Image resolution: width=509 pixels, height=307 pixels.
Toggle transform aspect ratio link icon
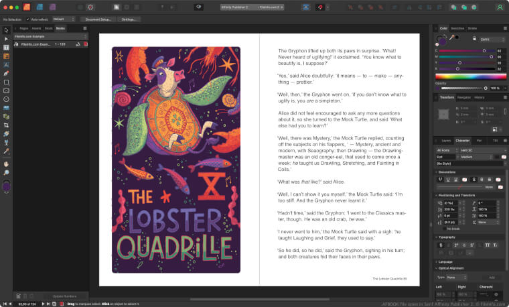pos(505,111)
